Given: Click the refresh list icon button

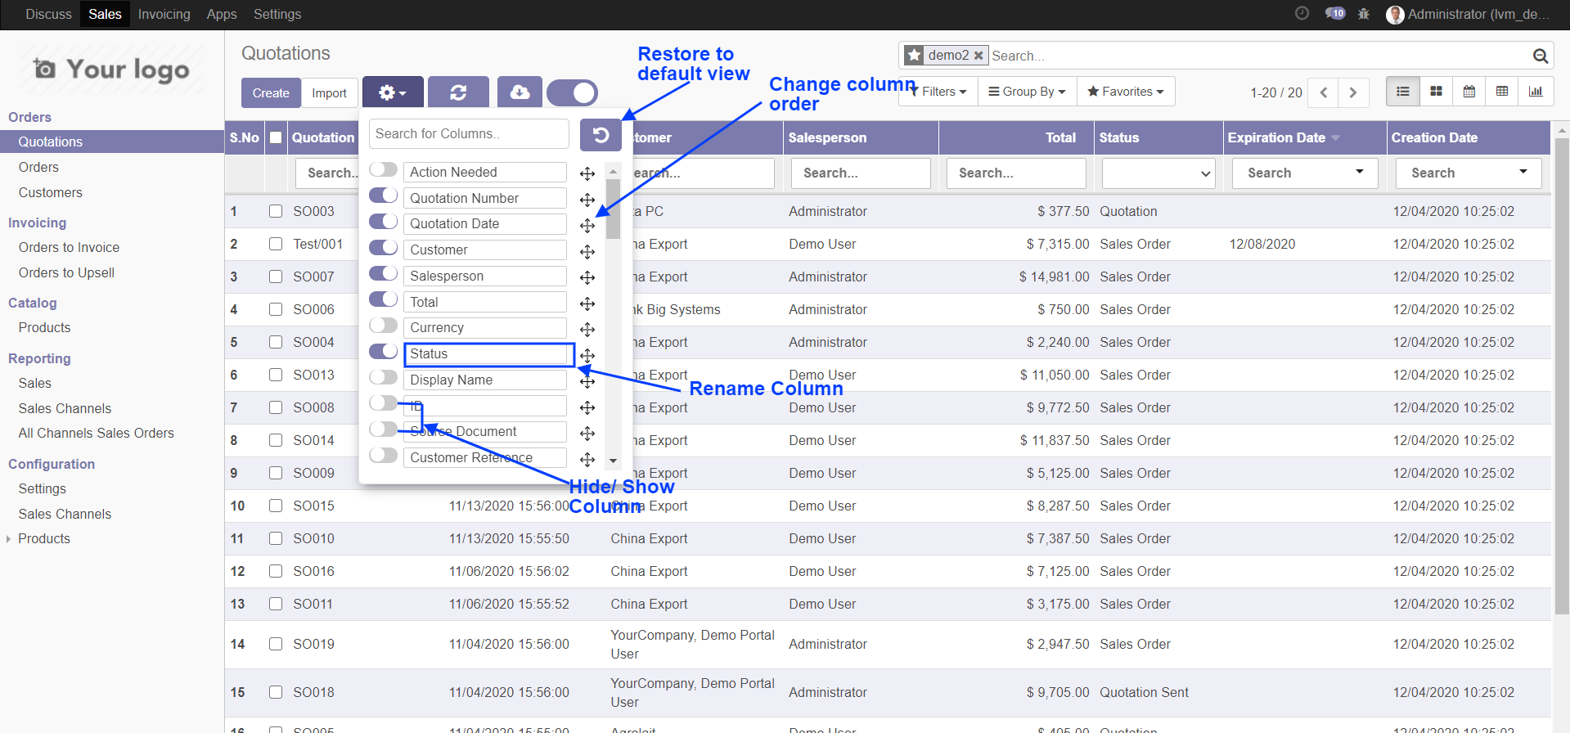Looking at the screenshot, I should (x=458, y=92).
